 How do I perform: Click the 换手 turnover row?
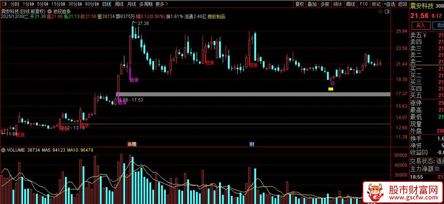[x=427, y=139]
